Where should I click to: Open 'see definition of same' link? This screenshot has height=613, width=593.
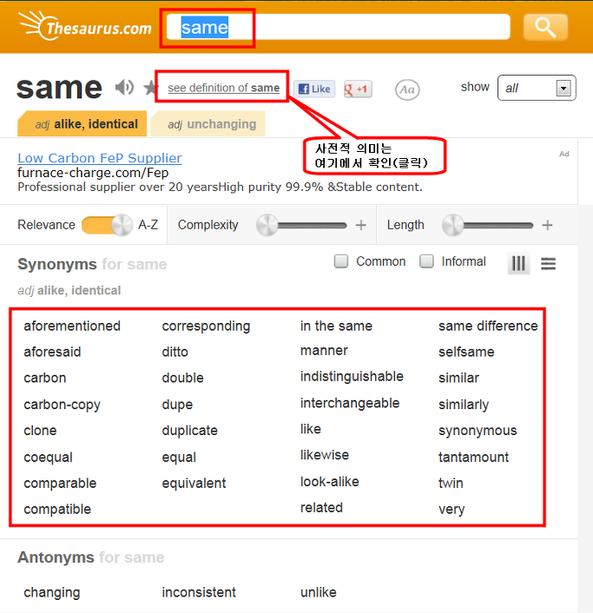[x=224, y=88]
